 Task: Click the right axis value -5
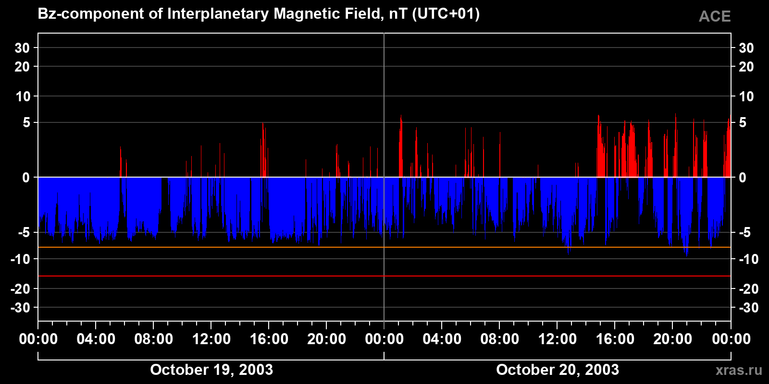(x=744, y=233)
